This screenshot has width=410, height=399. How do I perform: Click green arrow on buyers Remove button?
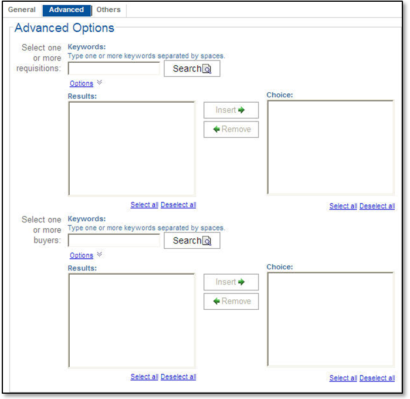[x=216, y=301]
